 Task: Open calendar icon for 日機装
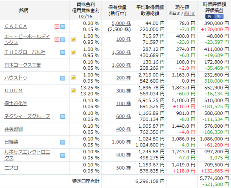click(62, 142)
